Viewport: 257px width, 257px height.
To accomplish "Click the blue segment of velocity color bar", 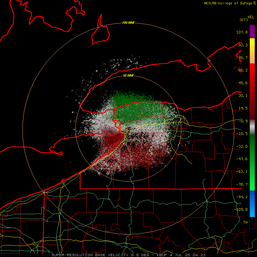I will pos(252,204).
